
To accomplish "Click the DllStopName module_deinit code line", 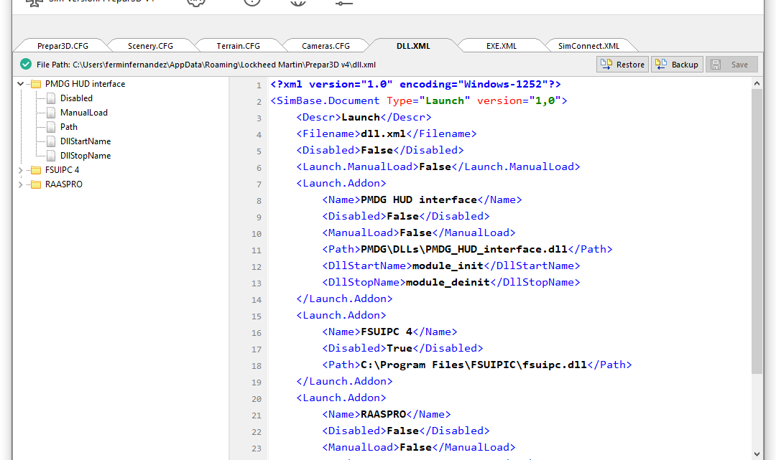I will click(451, 282).
